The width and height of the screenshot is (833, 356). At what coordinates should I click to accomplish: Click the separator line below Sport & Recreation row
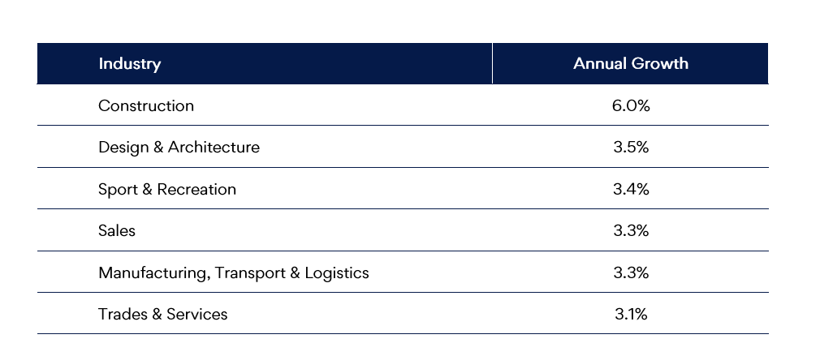coord(402,209)
